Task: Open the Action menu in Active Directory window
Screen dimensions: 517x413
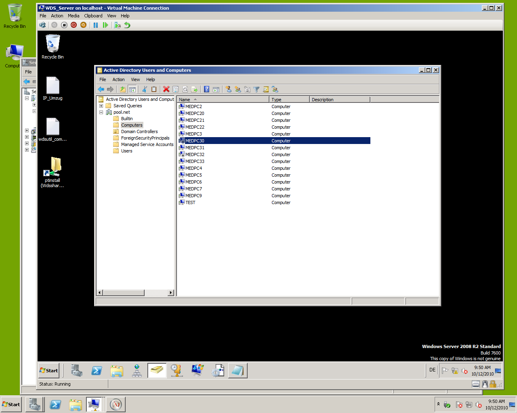Action: (x=118, y=79)
